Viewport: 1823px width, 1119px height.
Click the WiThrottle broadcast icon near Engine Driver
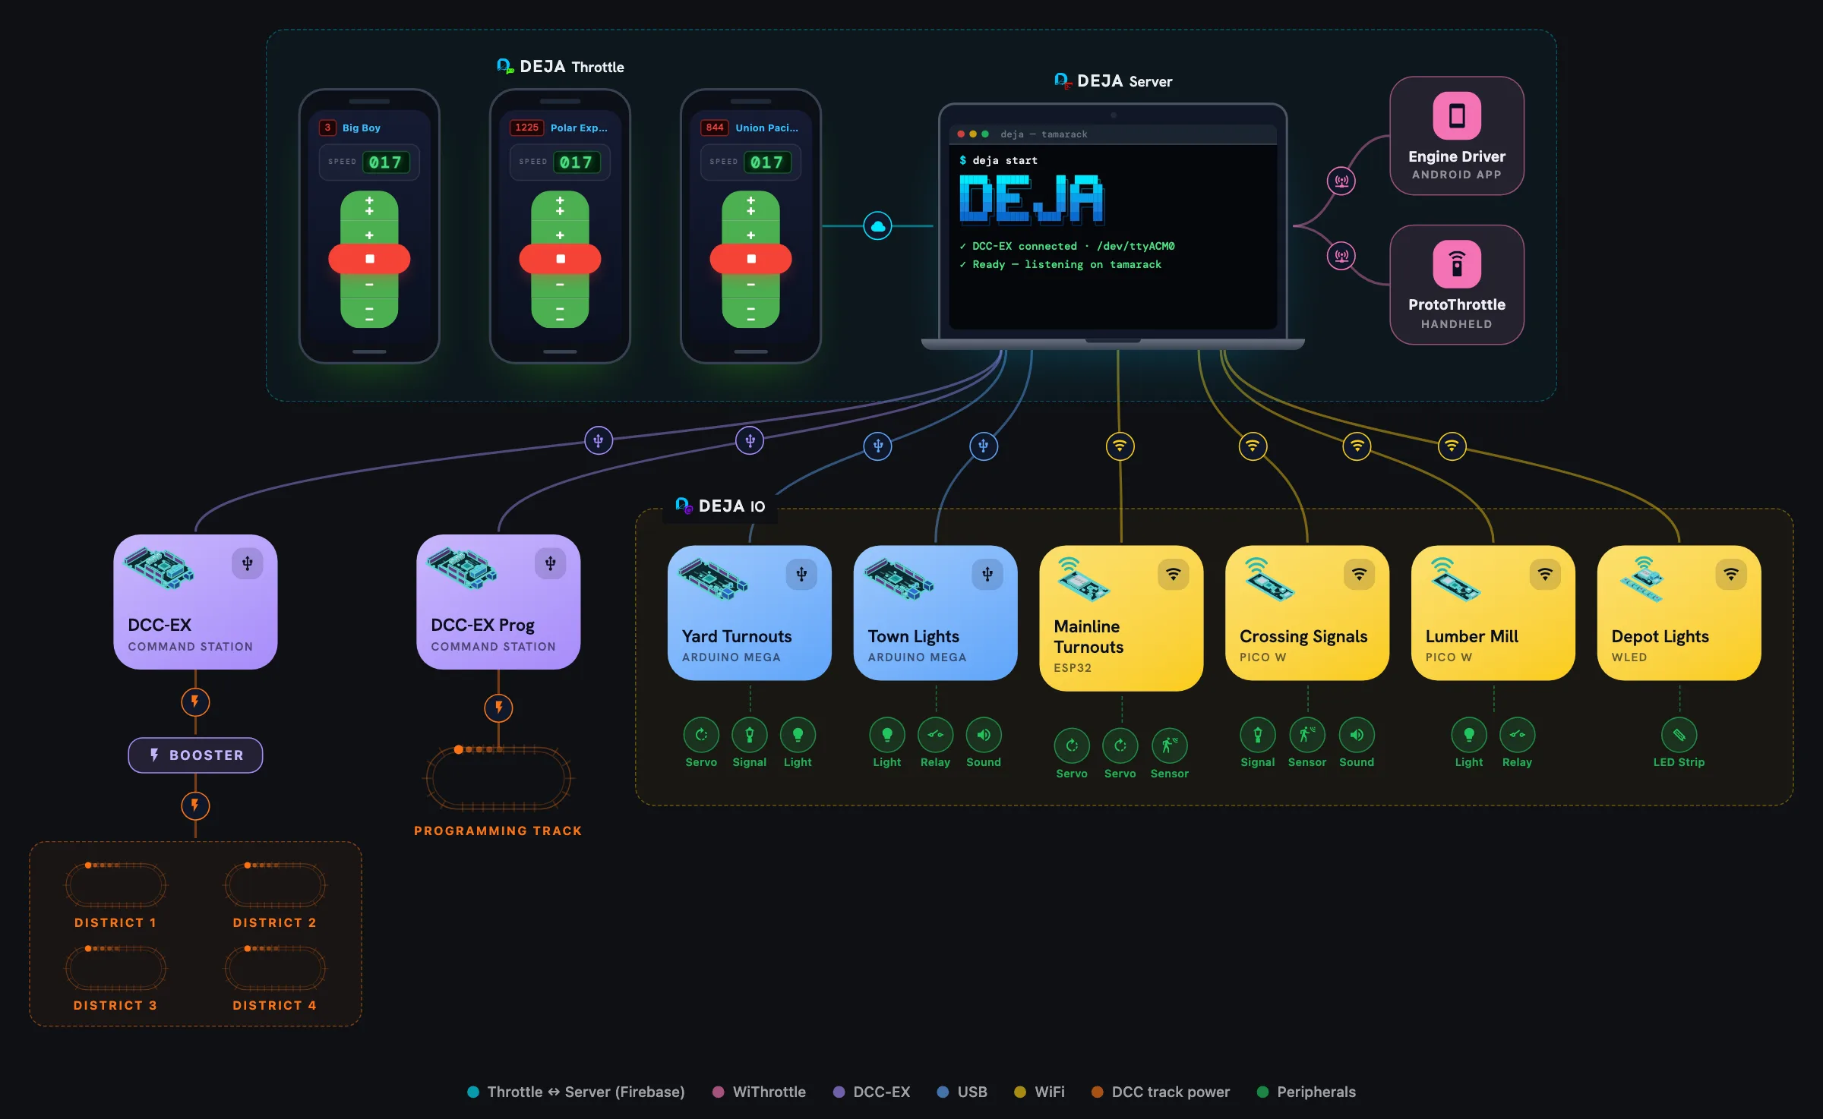pos(1341,181)
